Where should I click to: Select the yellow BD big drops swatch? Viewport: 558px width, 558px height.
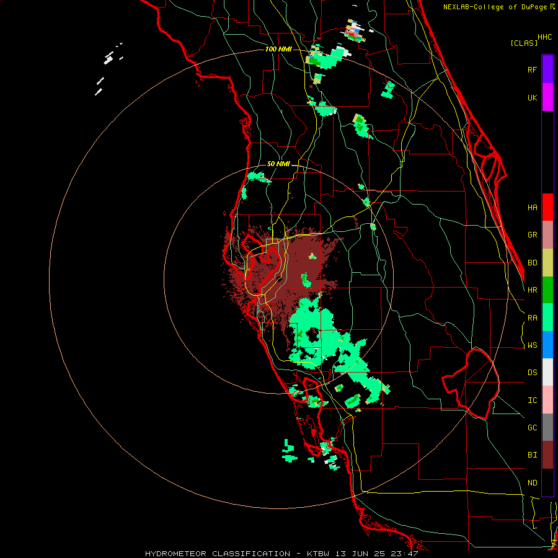tap(547, 263)
